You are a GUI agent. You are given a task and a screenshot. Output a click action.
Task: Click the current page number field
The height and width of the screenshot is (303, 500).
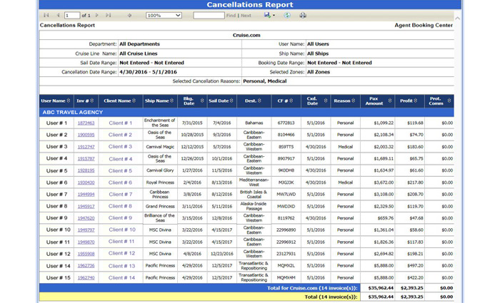(72, 15)
